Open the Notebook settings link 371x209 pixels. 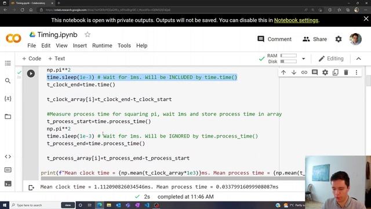pos(296,20)
